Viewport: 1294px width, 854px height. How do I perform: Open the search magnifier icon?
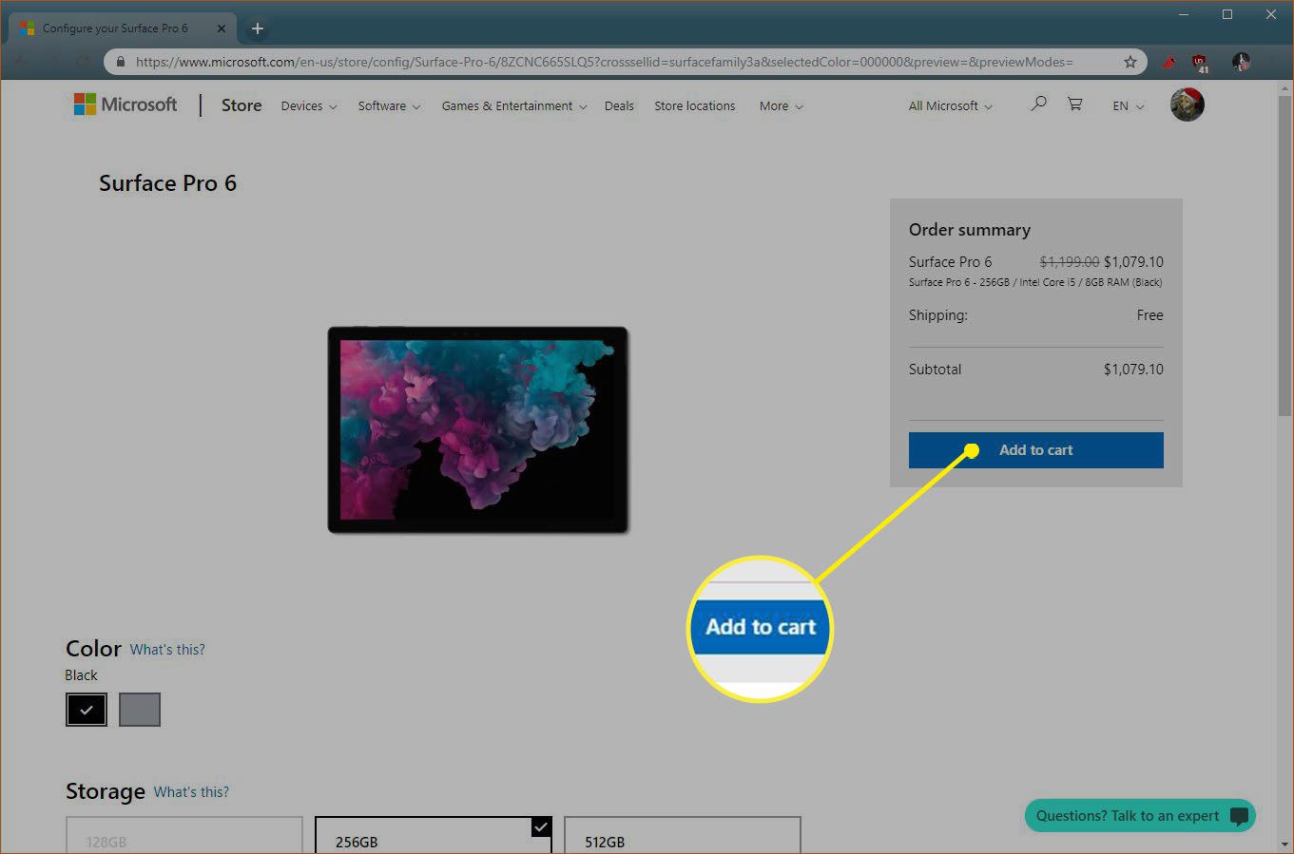[1038, 104]
